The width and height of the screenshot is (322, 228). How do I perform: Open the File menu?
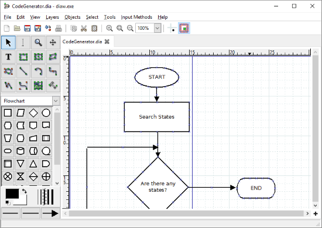[8, 17]
